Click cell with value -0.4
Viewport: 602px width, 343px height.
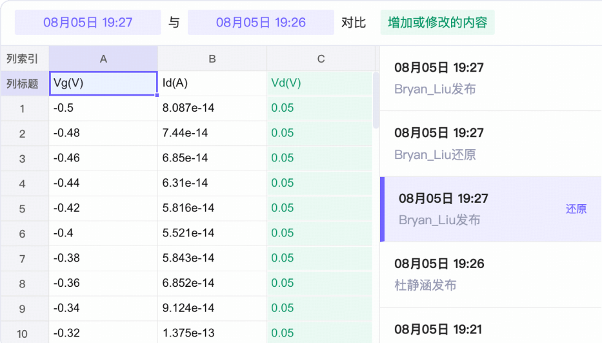[103, 233]
